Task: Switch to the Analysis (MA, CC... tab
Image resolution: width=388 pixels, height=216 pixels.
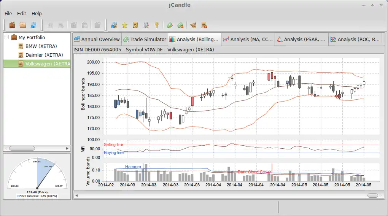Action: [x=248, y=39]
